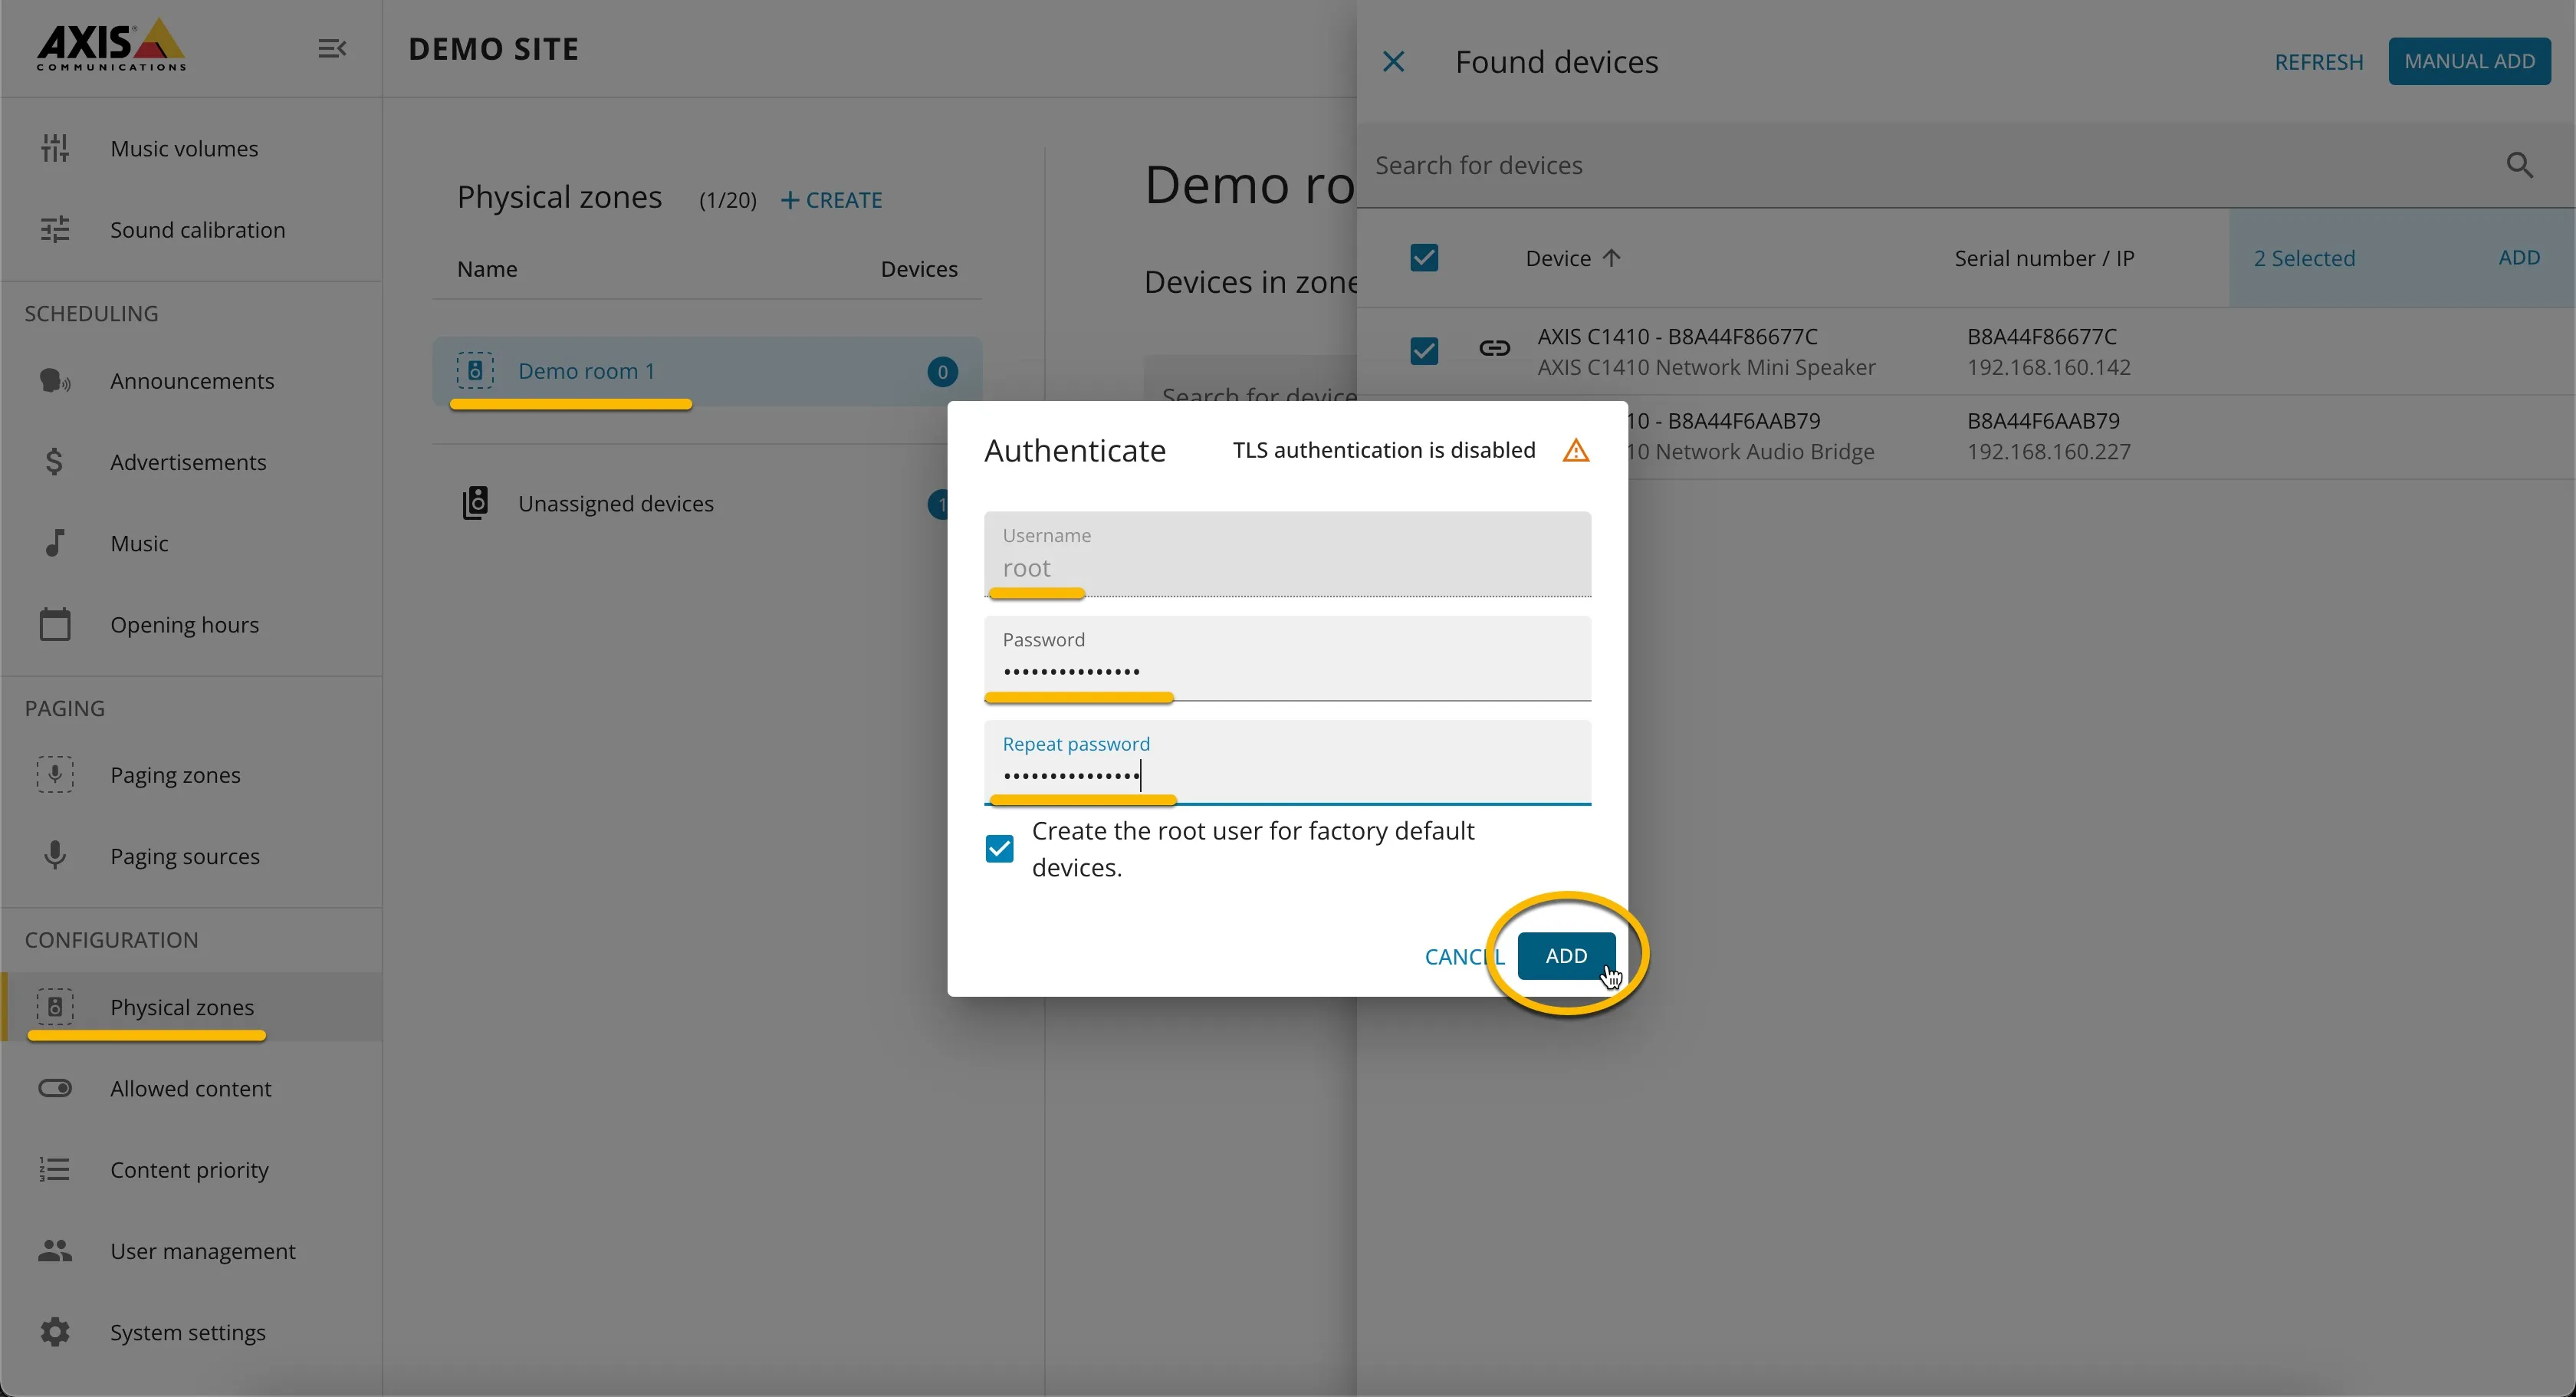Collapse the sidebar with the menu icon

(332, 48)
